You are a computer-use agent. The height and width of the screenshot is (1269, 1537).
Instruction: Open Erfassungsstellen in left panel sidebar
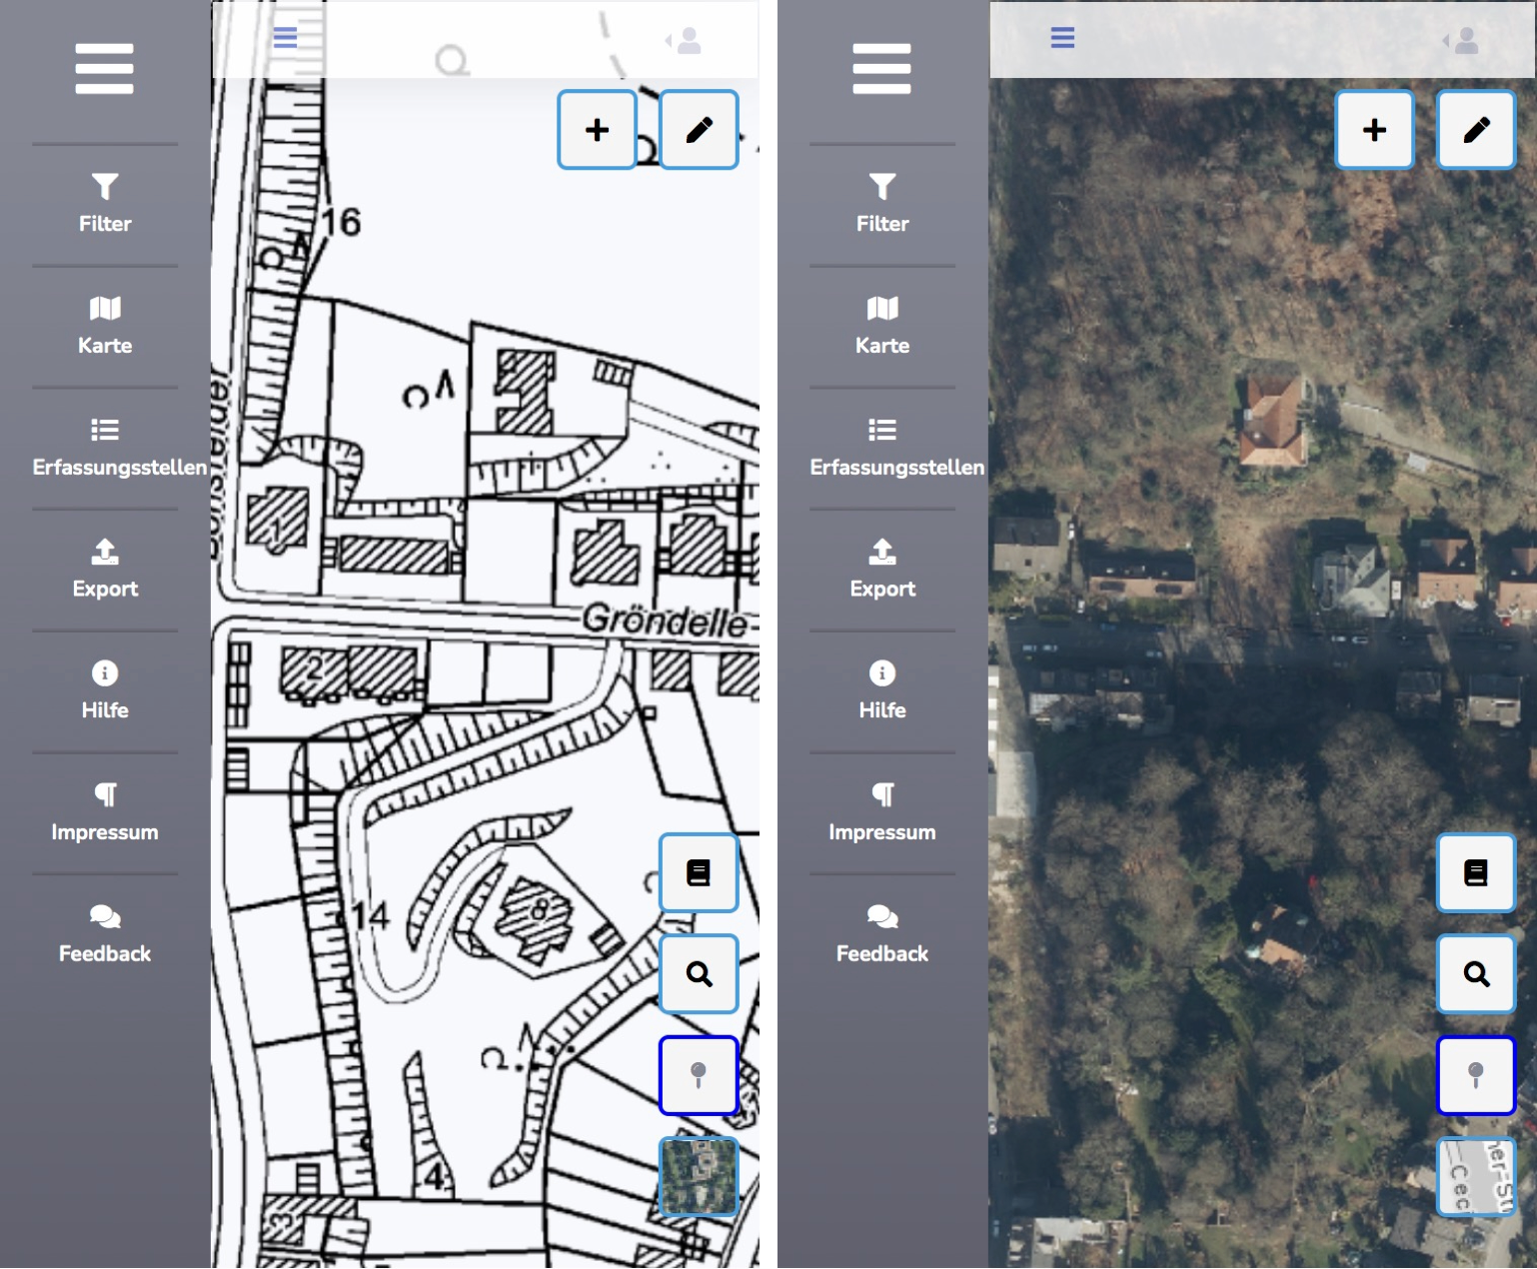pyautogui.click(x=119, y=448)
